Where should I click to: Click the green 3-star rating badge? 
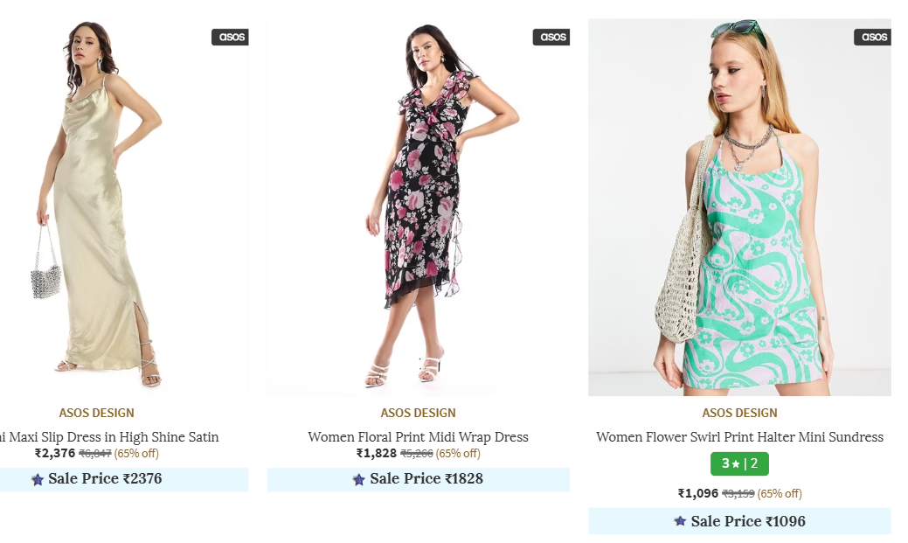pos(739,463)
